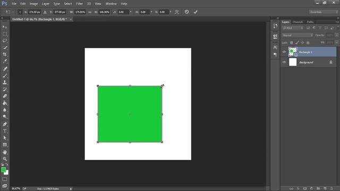Click the background white color swatch
Viewport: 340px width, 191px height.
7,173
